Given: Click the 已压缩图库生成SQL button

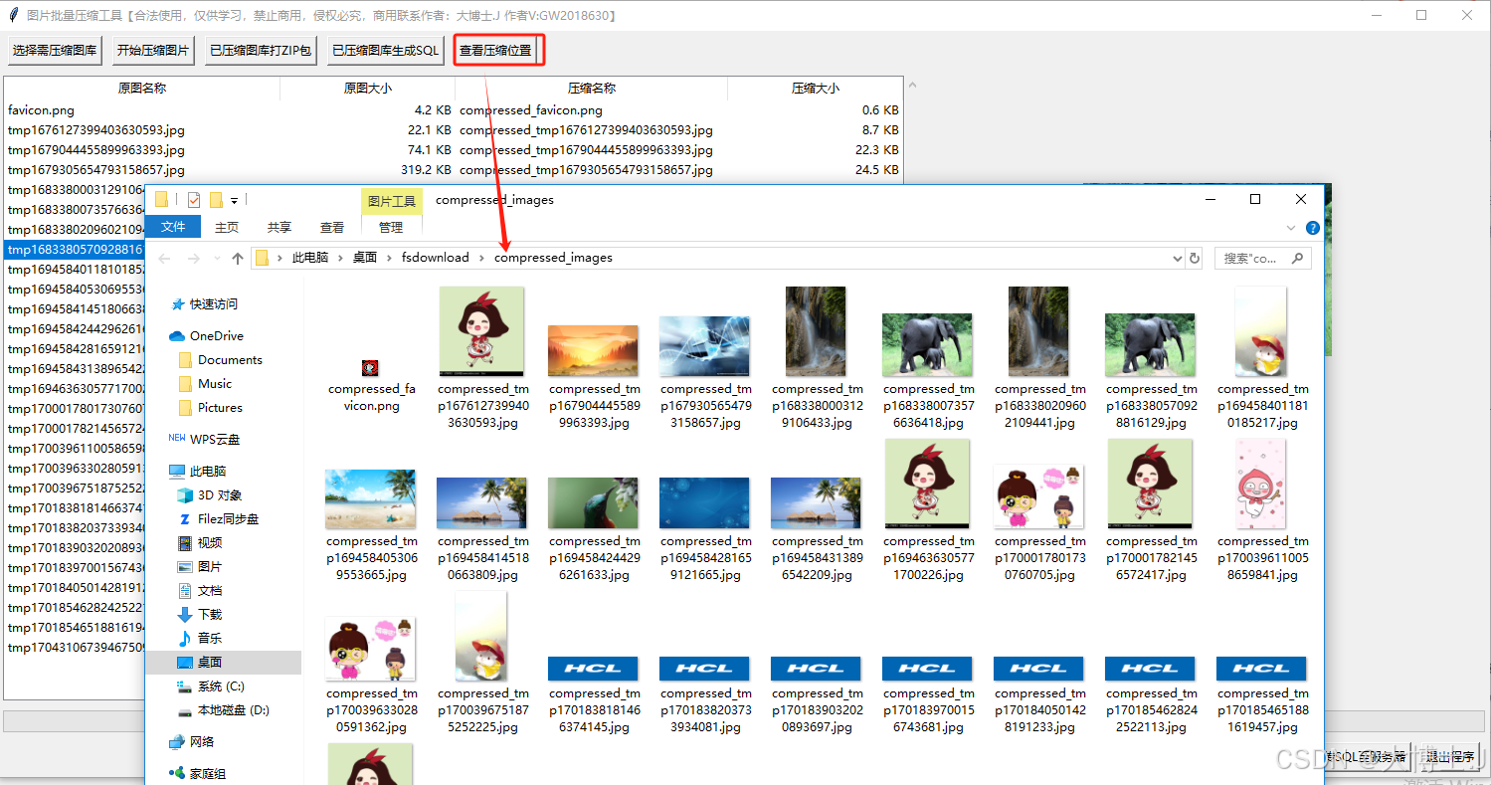Looking at the screenshot, I should click(385, 51).
